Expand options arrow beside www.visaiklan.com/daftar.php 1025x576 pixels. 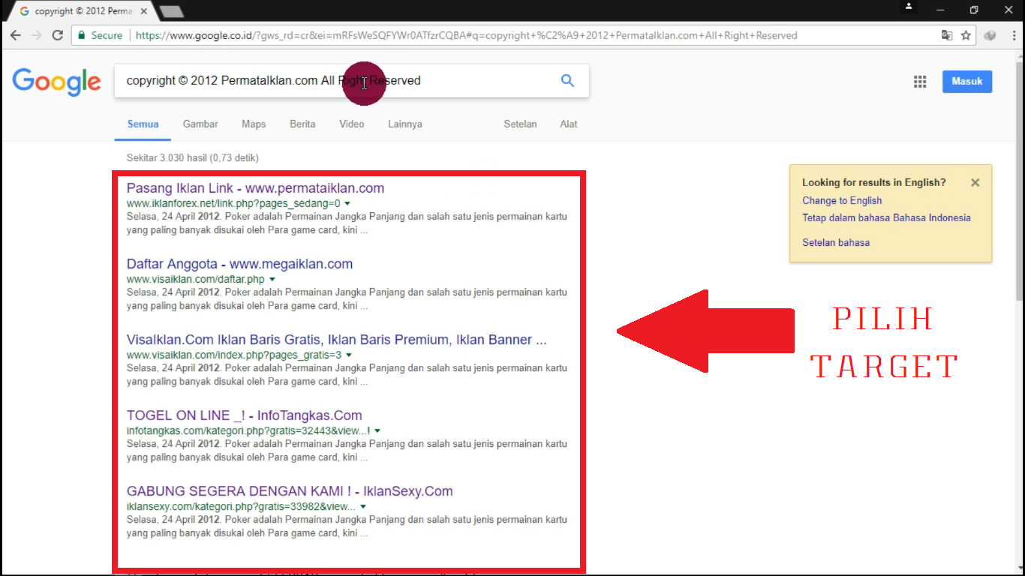pos(272,278)
